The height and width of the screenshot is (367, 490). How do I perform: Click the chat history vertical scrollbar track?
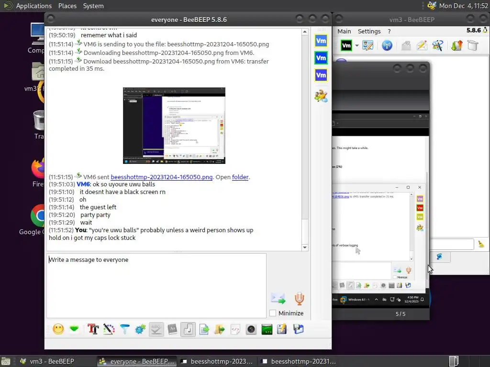pos(305,140)
